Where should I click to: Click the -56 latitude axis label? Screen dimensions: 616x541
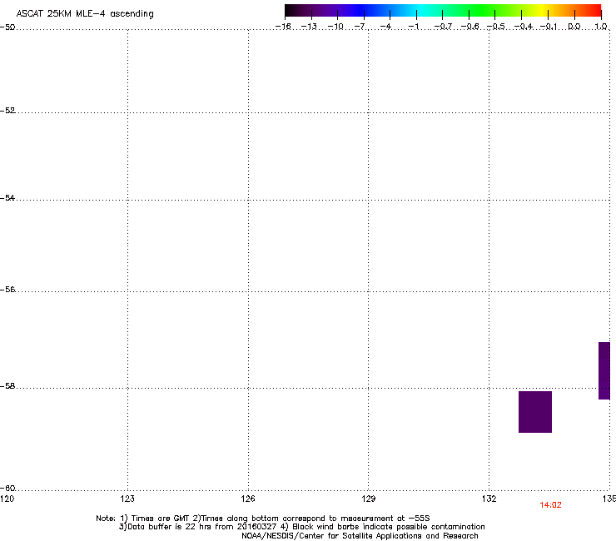pos(7,290)
